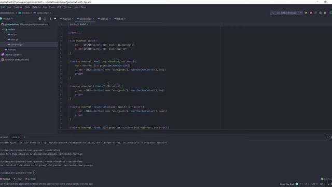Run the GO BUILD main.go configuration
Viewport: 332px width, 187px height.
[306, 13]
